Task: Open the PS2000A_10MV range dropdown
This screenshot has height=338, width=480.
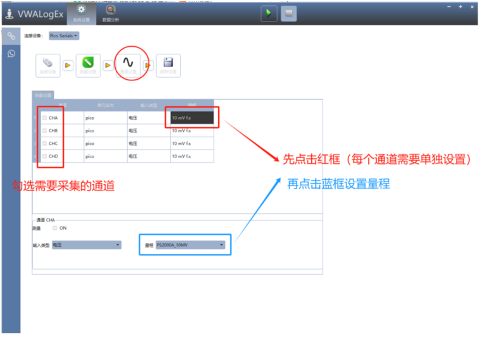Action: click(190, 245)
